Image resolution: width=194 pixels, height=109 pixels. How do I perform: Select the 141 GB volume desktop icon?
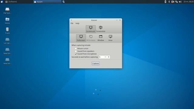7,41
